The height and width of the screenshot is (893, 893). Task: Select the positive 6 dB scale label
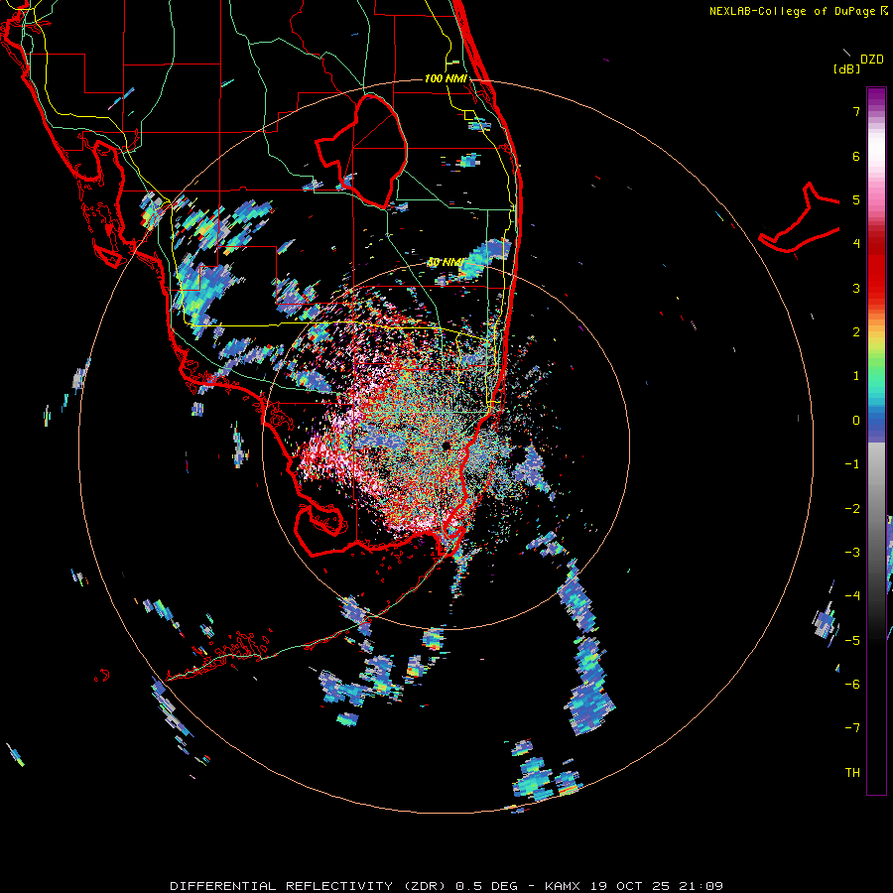[x=856, y=156]
